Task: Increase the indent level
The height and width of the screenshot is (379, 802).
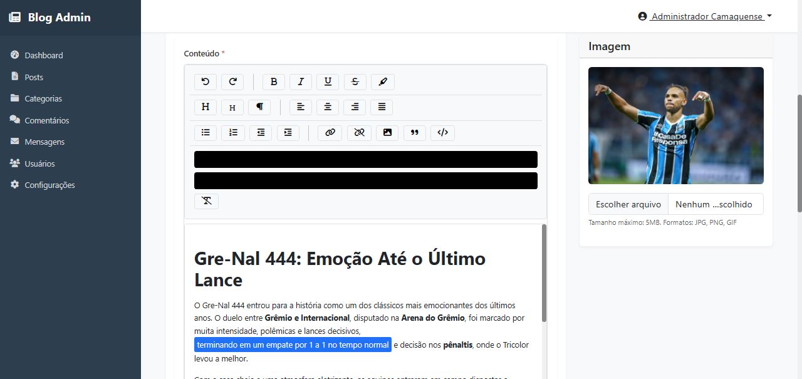Action: 288,133
